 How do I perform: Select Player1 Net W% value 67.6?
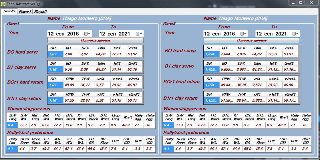(47, 125)
